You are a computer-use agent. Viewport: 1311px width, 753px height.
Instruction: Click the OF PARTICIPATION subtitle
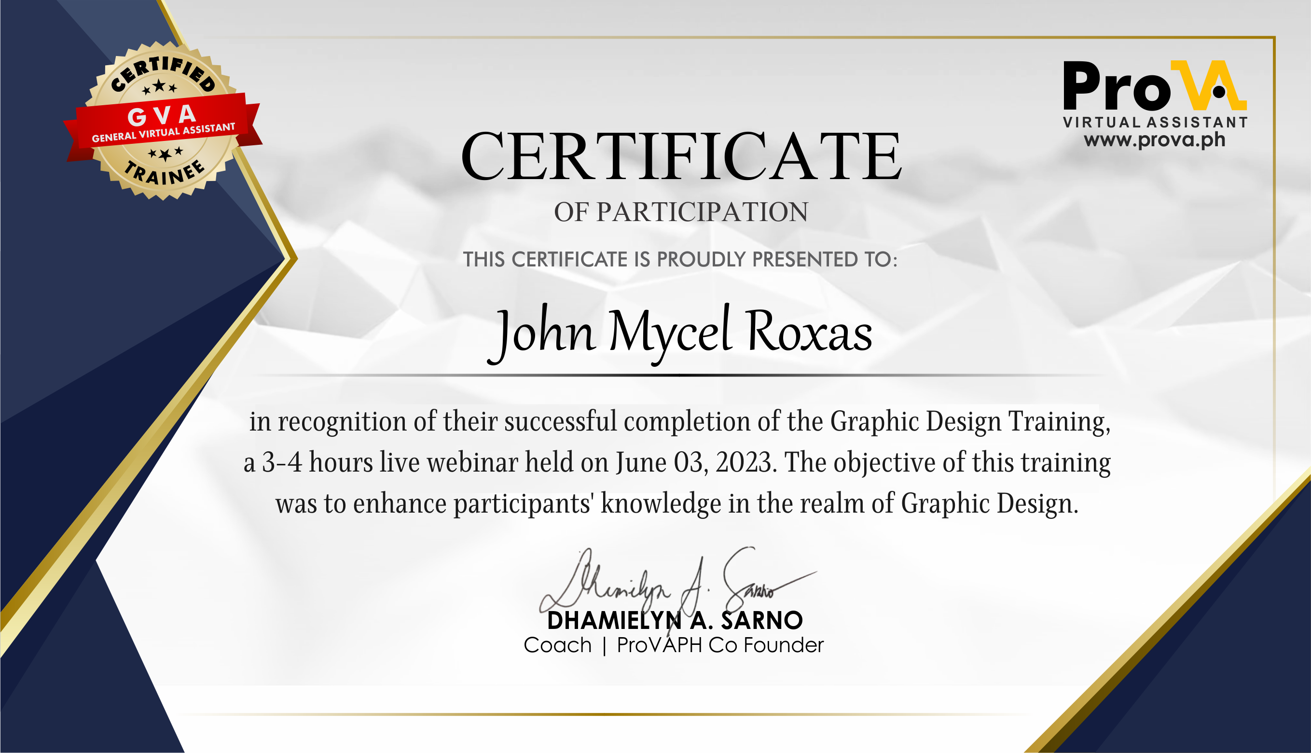tap(681, 212)
